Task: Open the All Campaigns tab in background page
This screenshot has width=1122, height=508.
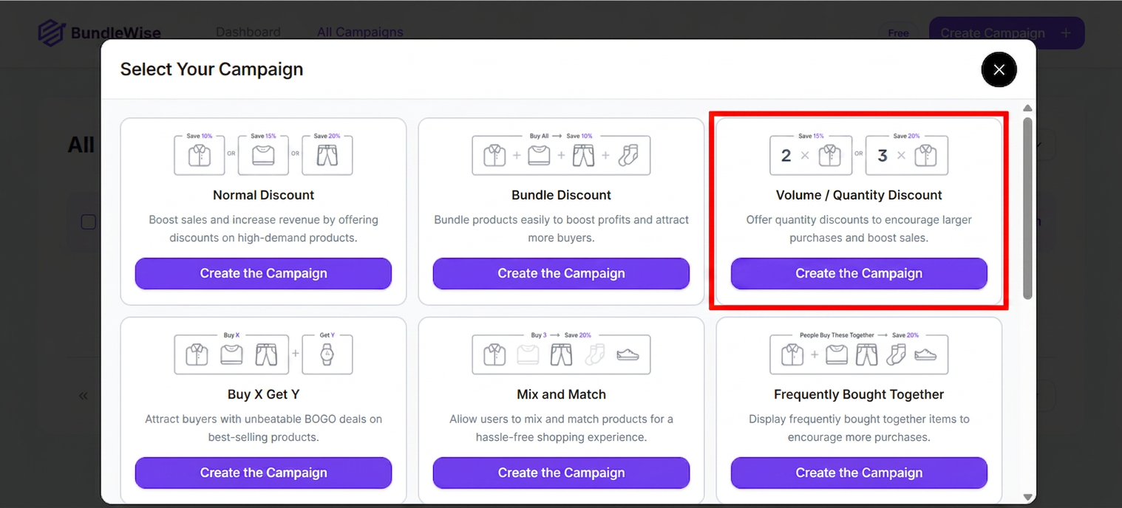Action: point(360,32)
